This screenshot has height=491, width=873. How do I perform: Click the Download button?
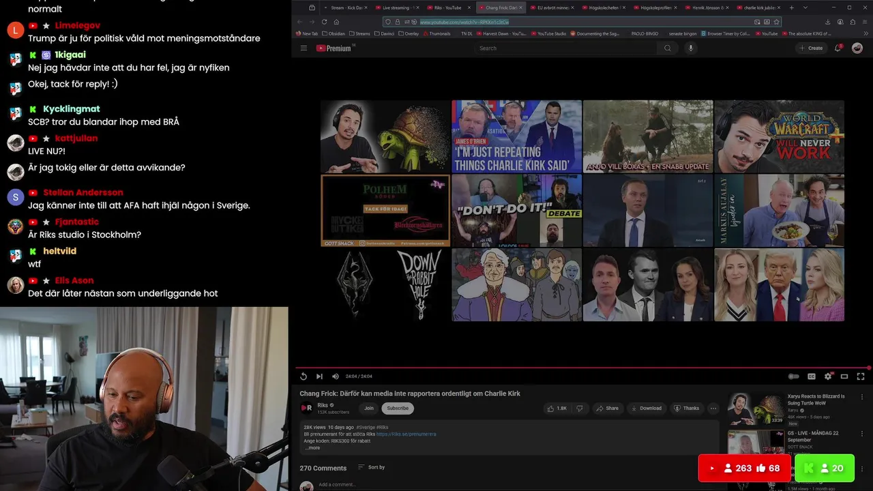(x=646, y=408)
